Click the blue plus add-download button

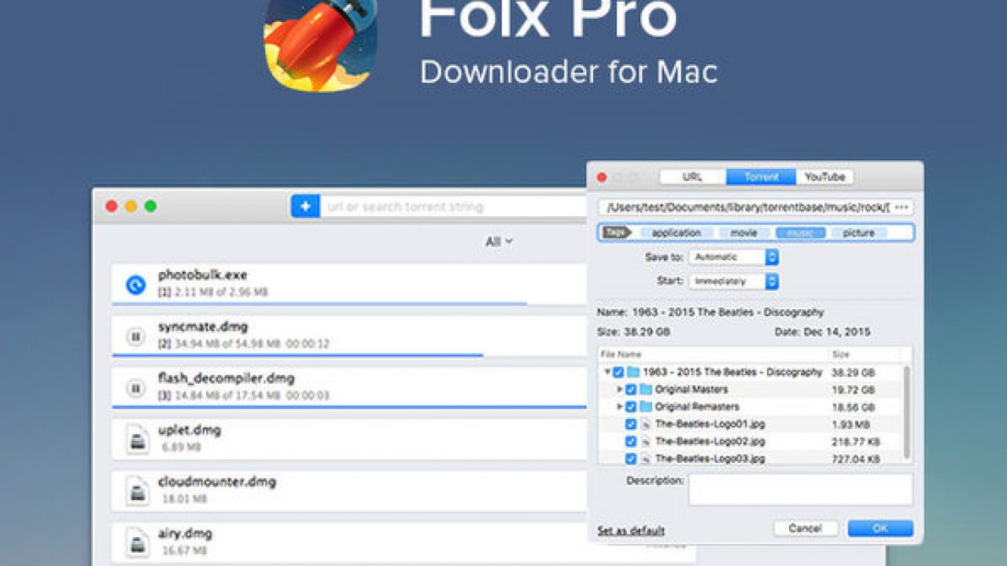tap(305, 207)
